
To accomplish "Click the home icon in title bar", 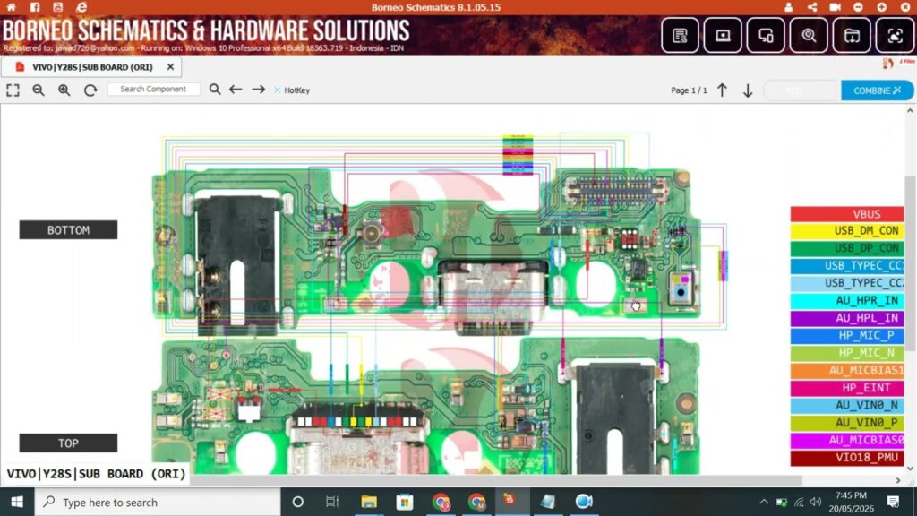I will (11, 7).
